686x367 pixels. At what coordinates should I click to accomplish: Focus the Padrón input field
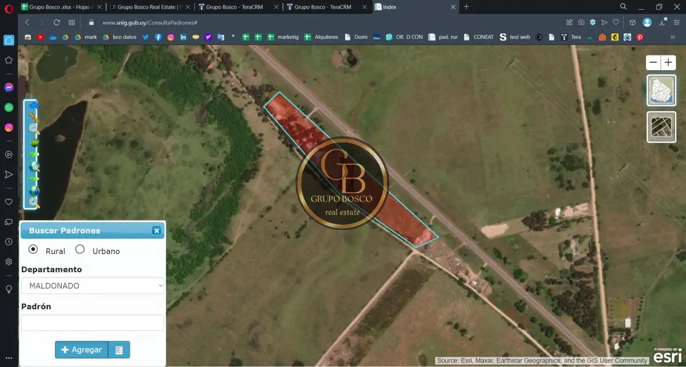[93, 322]
